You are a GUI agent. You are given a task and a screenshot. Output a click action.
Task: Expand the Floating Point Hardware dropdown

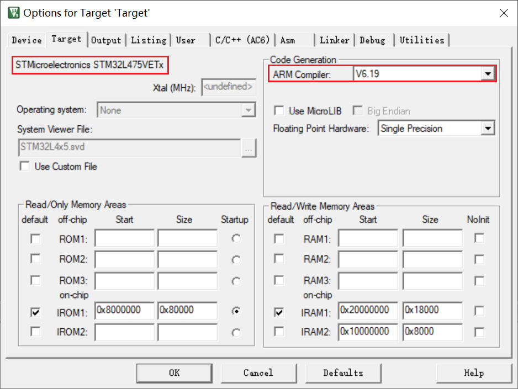pos(488,129)
